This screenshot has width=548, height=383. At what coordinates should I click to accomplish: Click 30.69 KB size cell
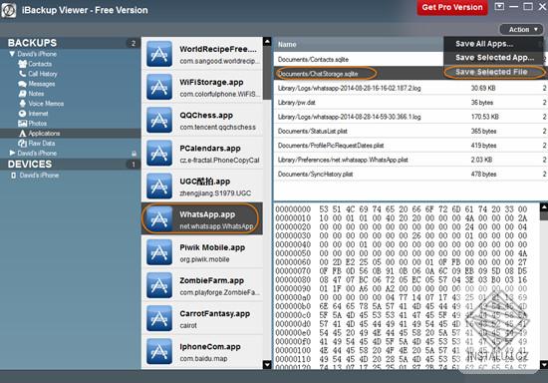[x=483, y=88]
